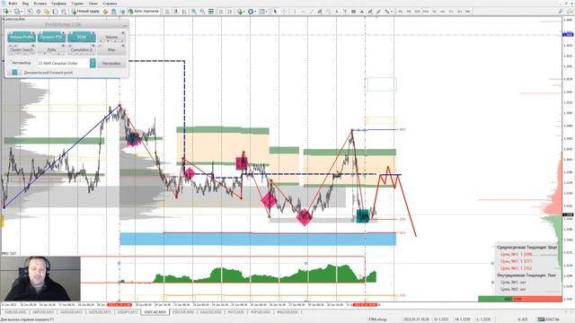575x323 pixels.
Task: Open the Настройки button in ProVolume
Action: (111, 63)
